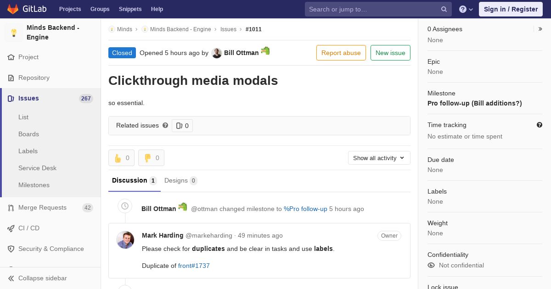Click Bill Ottman's avatar in header
The image size is (551, 289).
[x=217, y=53]
